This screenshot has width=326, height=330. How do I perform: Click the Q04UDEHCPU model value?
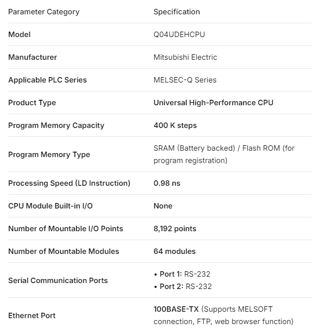[179, 35]
